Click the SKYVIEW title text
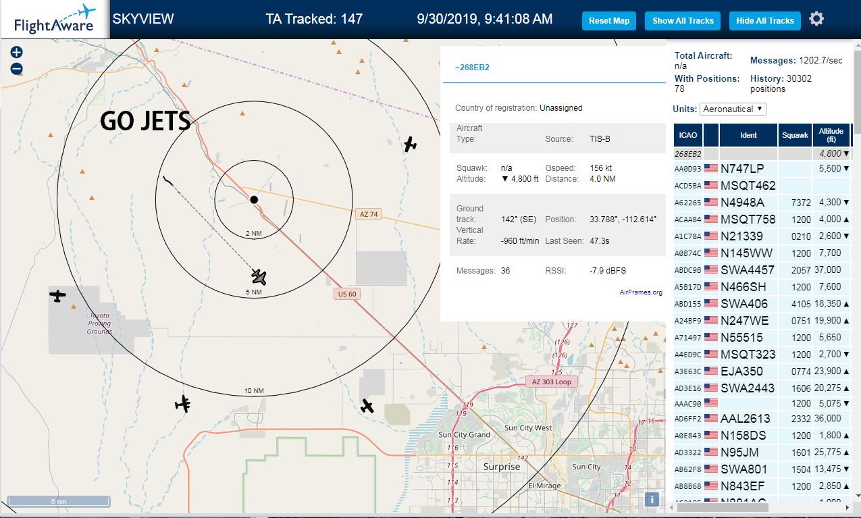The width and height of the screenshot is (861, 518). pyautogui.click(x=142, y=19)
